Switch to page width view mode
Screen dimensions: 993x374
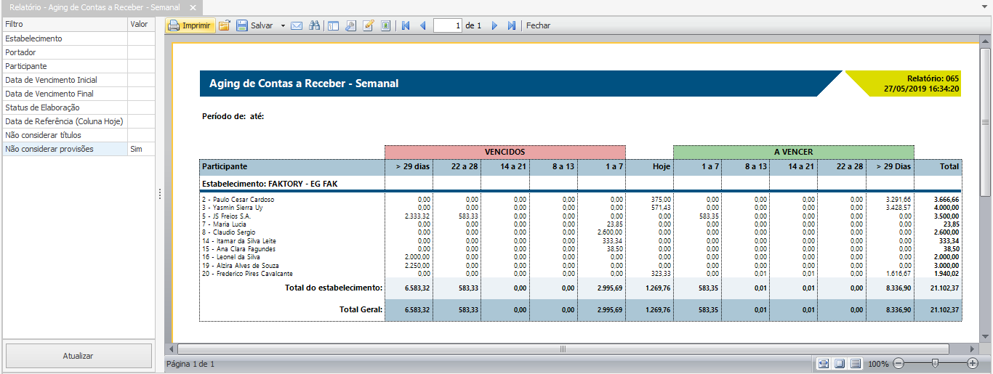tap(824, 363)
